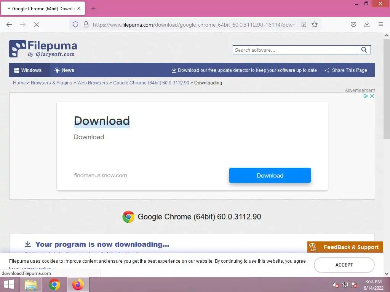Open the Firefox hamburger application menu
Viewport: 390px width, 292px height.
coord(381,24)
